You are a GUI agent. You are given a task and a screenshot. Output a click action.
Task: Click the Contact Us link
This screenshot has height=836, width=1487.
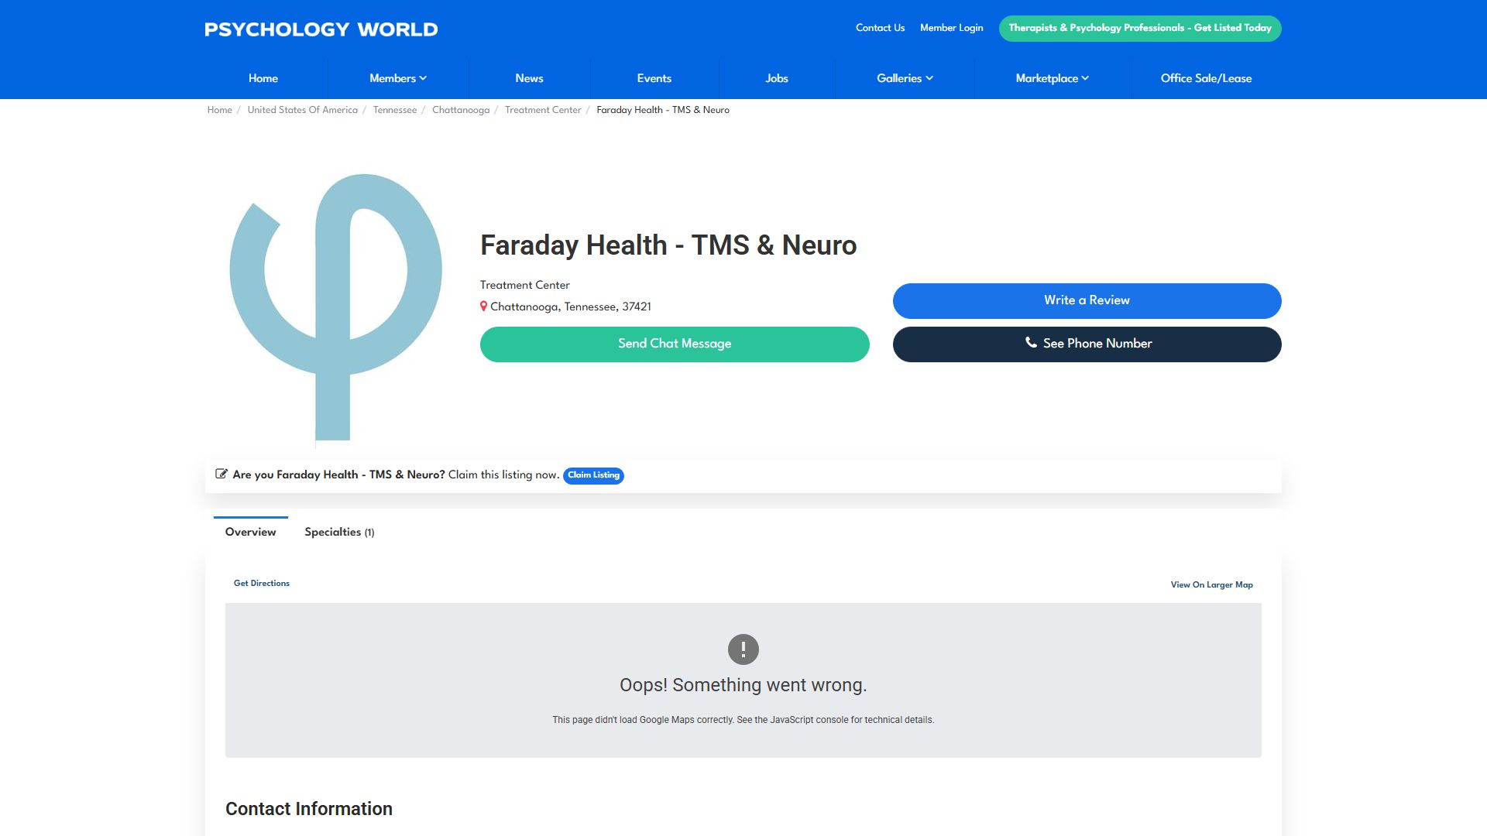coord(880,28)
